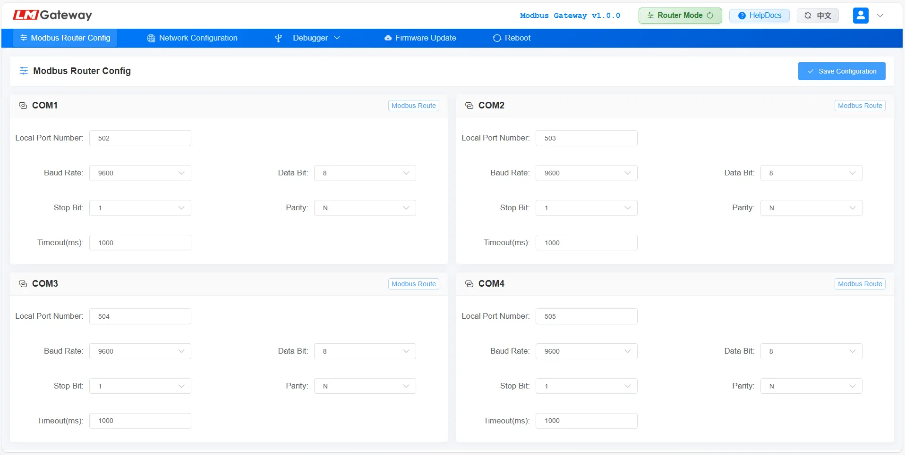The image size is (905, 455).
Task: Click the COM2 link icon
Action: pos(469,106)
